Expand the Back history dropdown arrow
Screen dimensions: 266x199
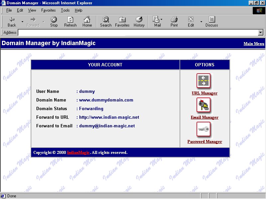[x=22, y=22]
